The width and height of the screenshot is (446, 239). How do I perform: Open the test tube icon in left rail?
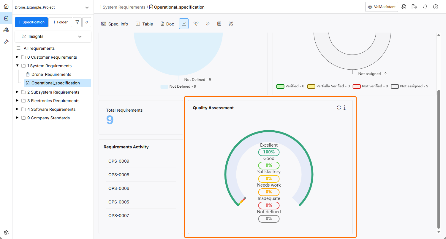pos(6,42)
